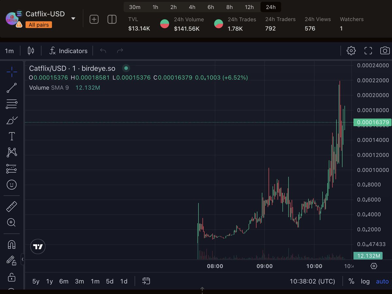The width and height of the screenshot is (392, 294).
Task: Click the 24h Volume $141.56K stat
Action: [189, 24]
